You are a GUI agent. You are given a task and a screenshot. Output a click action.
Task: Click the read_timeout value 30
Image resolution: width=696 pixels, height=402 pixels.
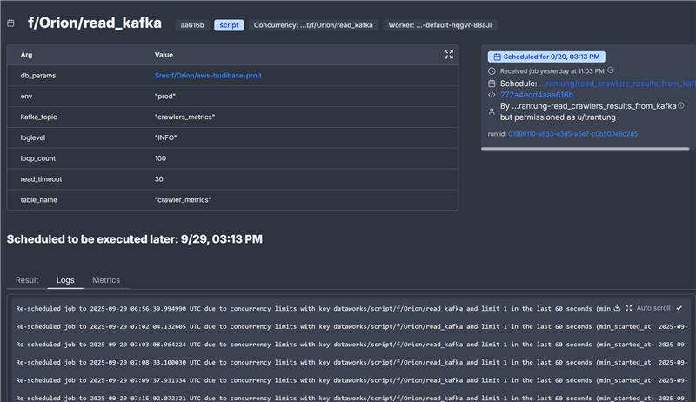[159, 179]
